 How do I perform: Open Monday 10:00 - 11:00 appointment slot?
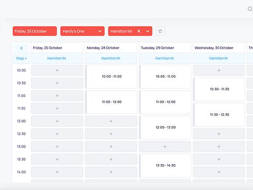pos(111,77)
